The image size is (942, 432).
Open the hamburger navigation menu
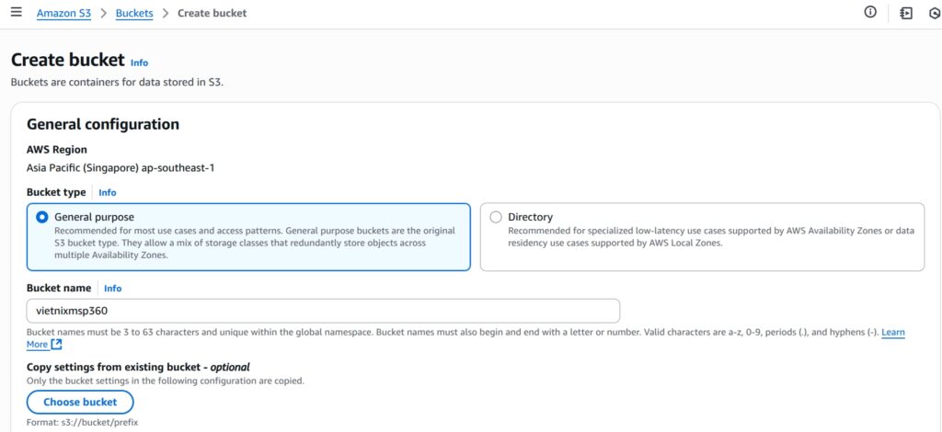17,13
